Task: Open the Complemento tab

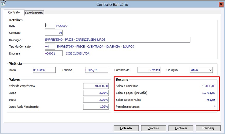Action: (x=34, y=13)
